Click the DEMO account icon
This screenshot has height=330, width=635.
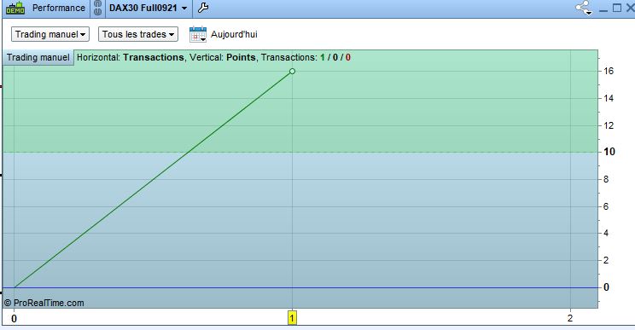(x=15, y=8)
